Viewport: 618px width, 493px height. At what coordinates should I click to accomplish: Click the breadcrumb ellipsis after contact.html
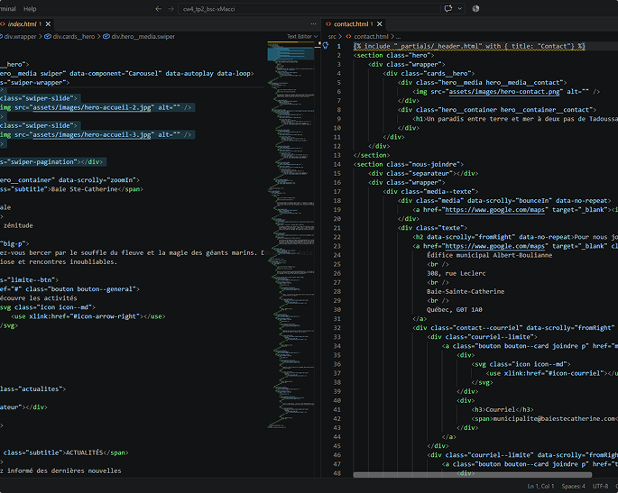(399, 36)
